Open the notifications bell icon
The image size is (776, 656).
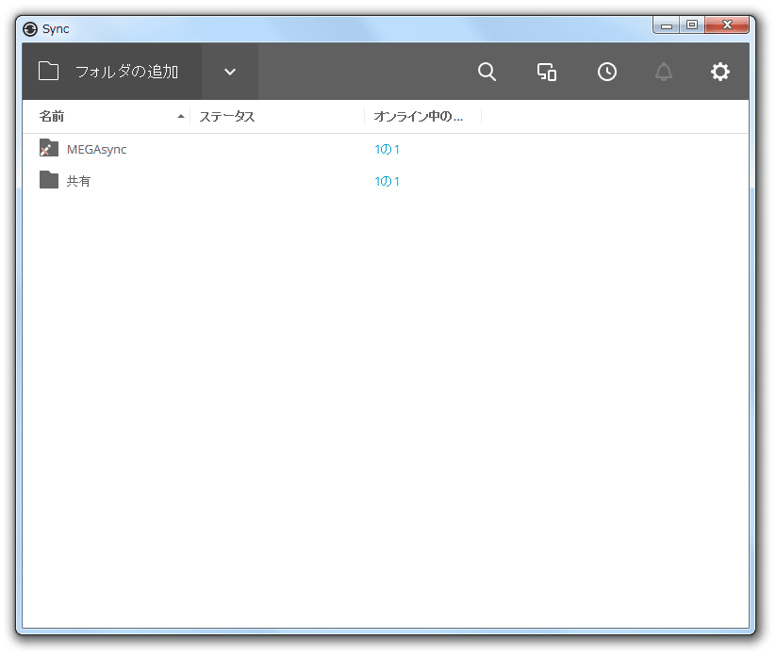[664, 72]
